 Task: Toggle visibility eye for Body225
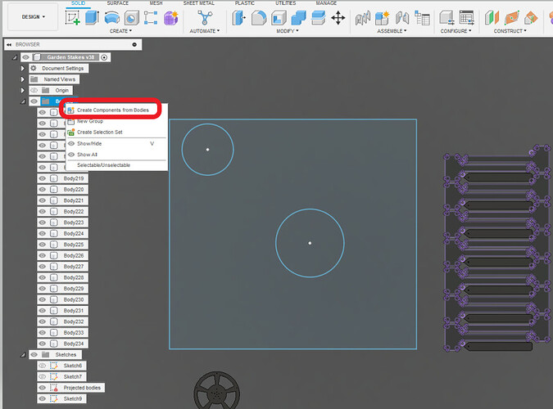43,244
